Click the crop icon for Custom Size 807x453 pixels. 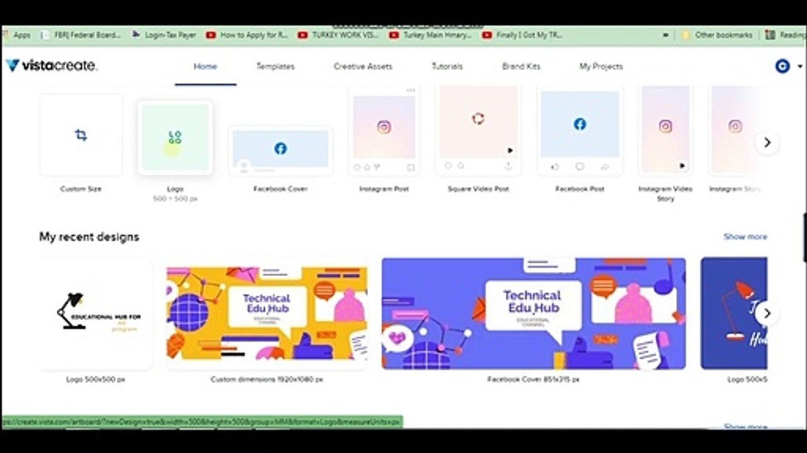click(x=81, y=135)
